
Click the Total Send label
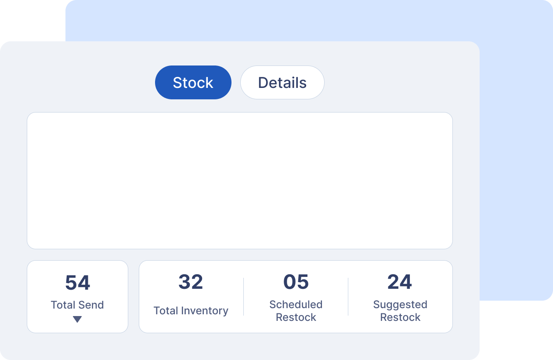pyautogui.click(x=77, y=305)
